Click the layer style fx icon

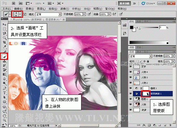(144, 125)
